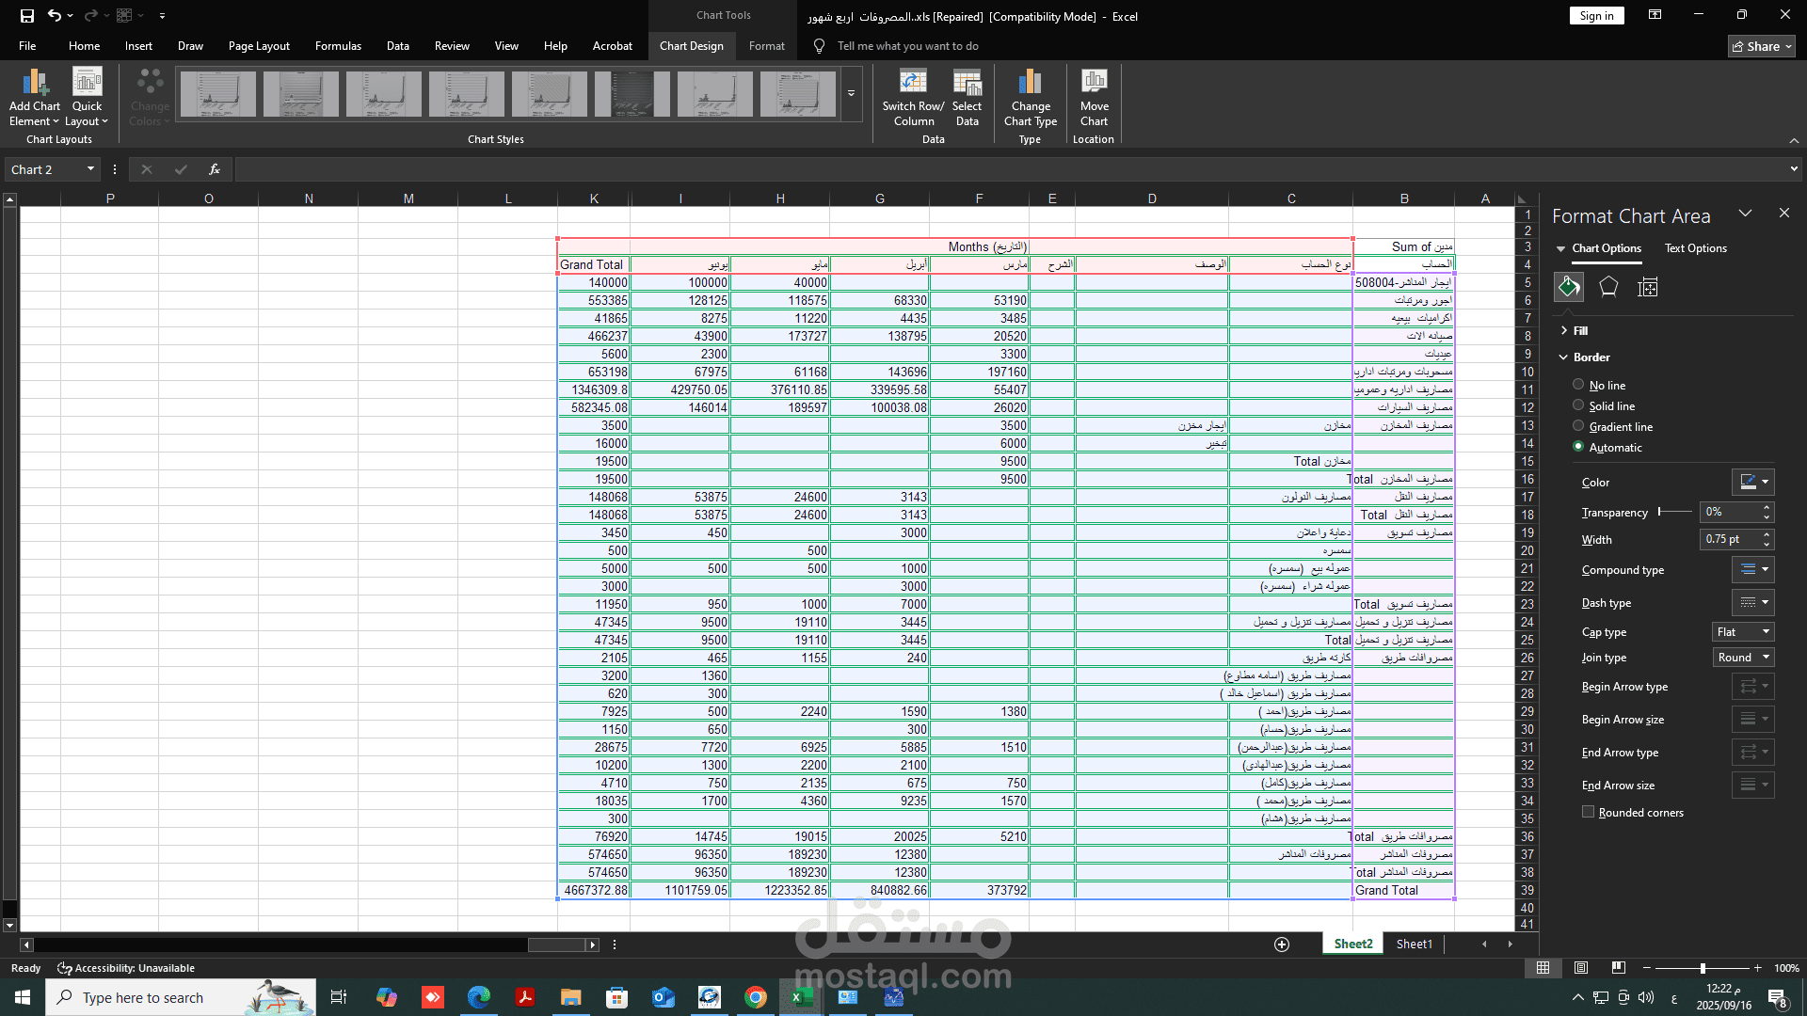Click the Save icon in title bar
1807x1016 pixels.
click(x=26, y=15)
